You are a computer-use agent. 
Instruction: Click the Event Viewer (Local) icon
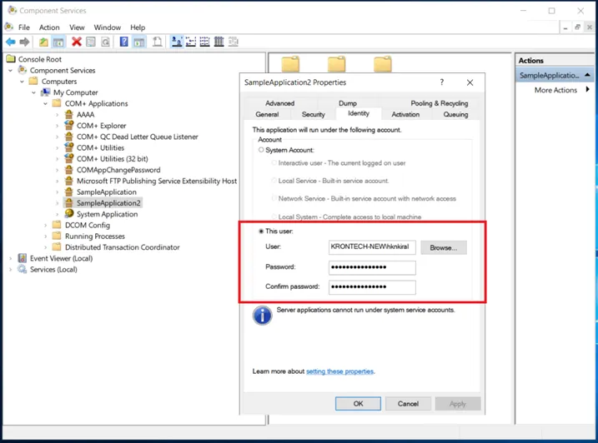click(23, 258)
